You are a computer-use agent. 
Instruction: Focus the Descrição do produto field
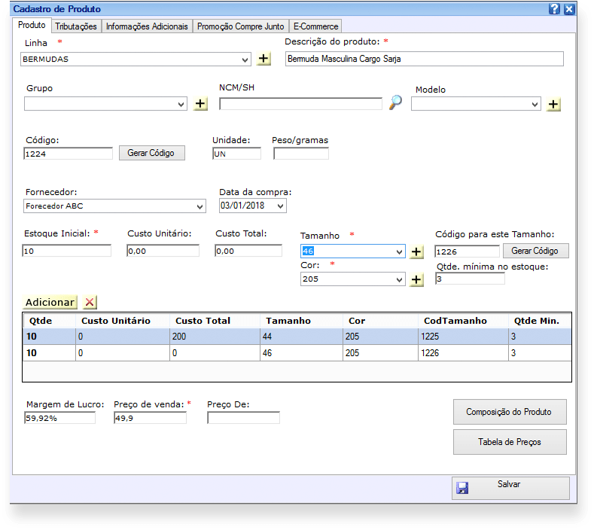pos(425,59)
